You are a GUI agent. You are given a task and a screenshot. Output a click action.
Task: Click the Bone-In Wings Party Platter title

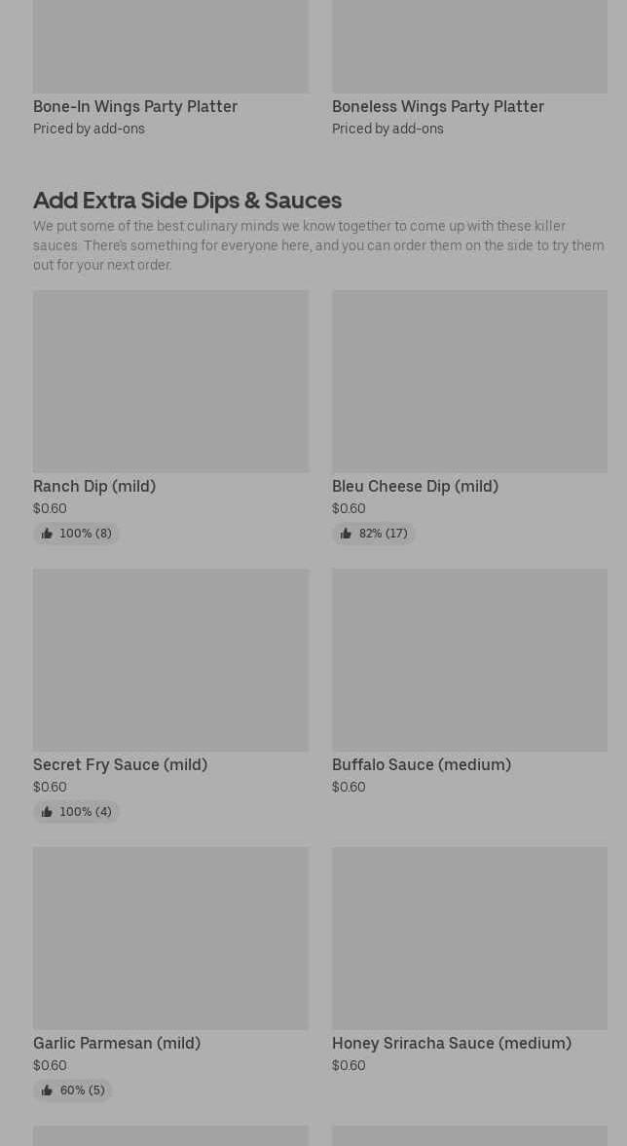click(x=135, y=106)
